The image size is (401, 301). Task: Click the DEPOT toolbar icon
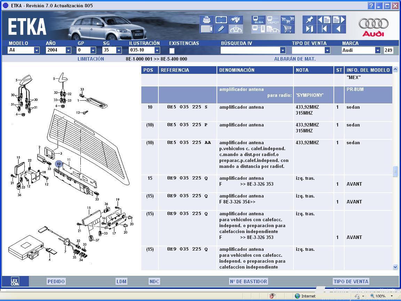[x=273, y=20]
